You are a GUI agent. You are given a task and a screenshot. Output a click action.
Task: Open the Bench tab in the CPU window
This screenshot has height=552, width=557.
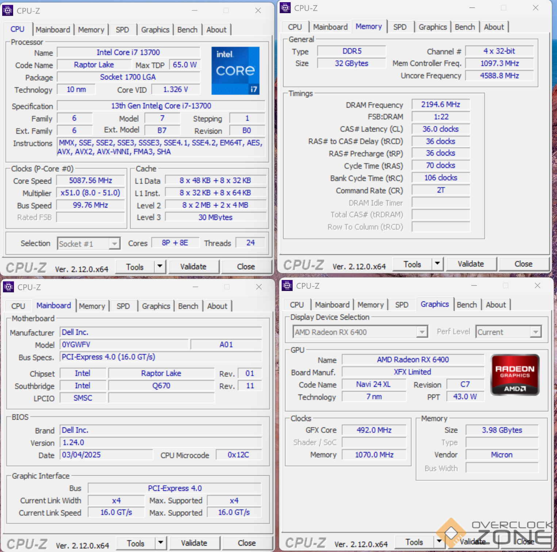187,30
